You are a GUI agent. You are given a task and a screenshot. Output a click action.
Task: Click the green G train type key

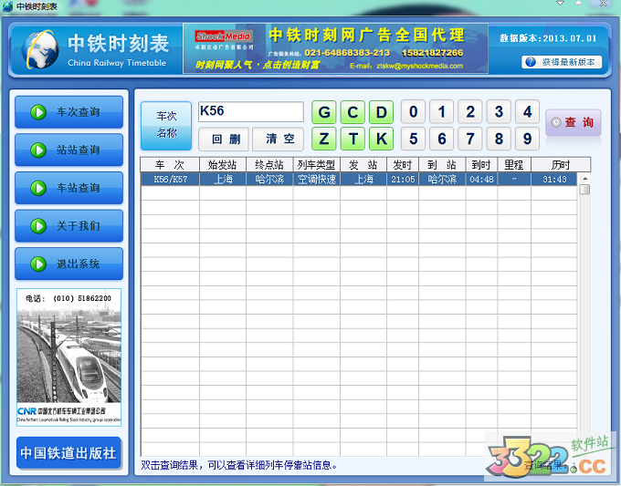324,112
